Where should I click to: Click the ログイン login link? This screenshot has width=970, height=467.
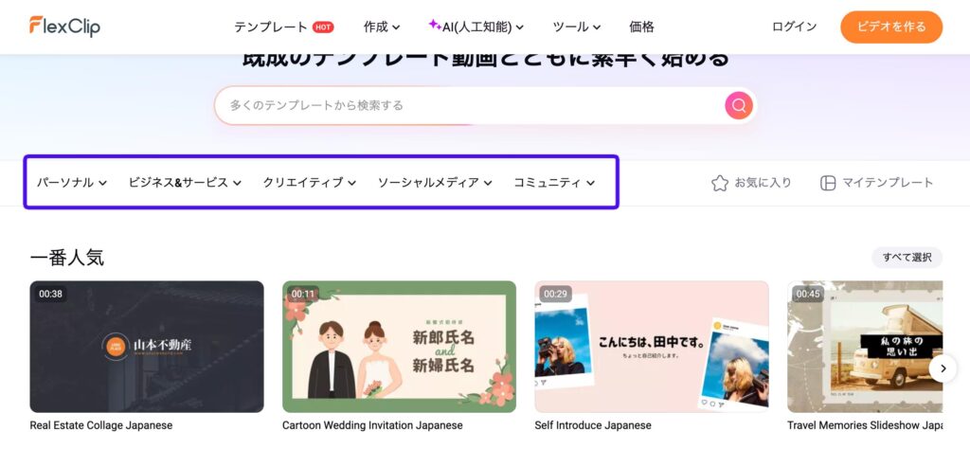tap(794, 27)
